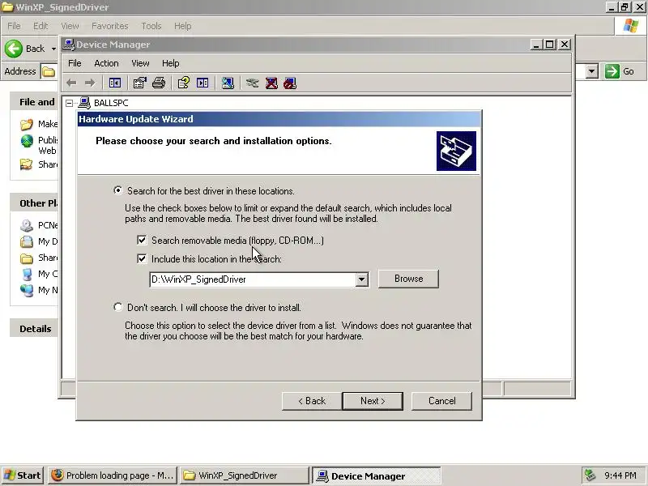Image resolution: width=648 pixels, height=486 pixels.
Task: Click the Browse button
Action: [408, 279]
